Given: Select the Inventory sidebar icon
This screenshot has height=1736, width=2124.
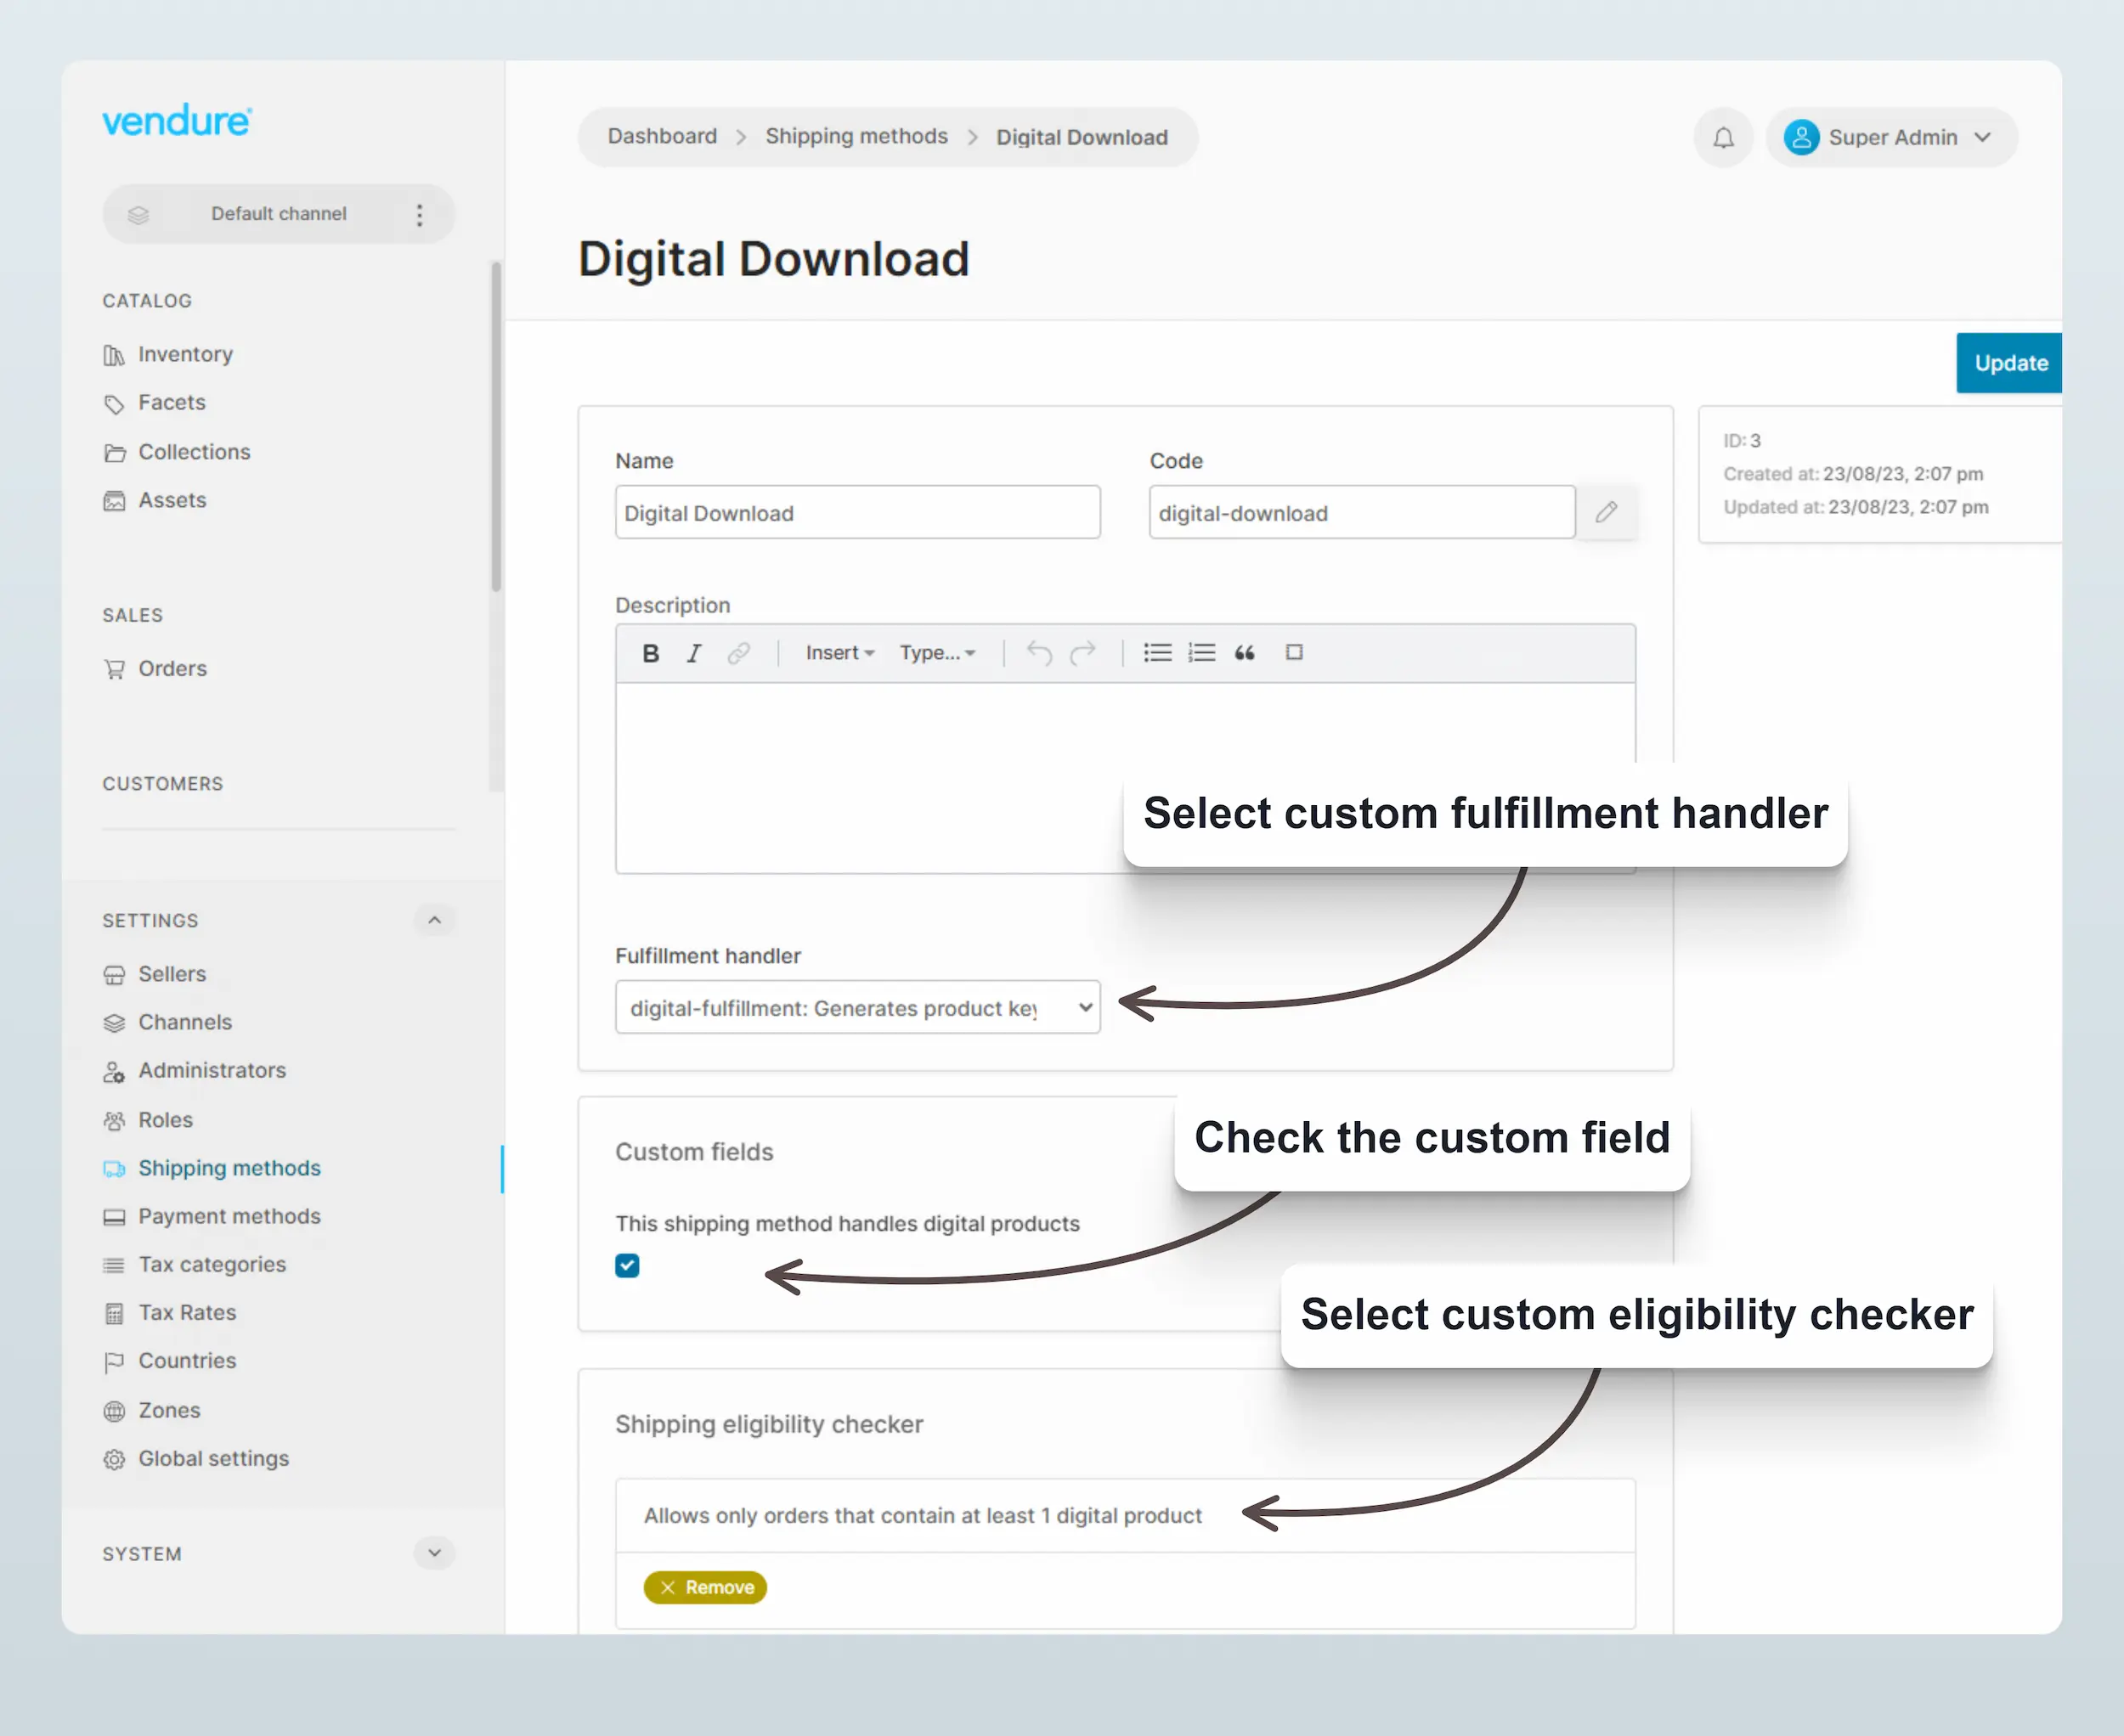Looking at the screenshot, I should point(115,354).
